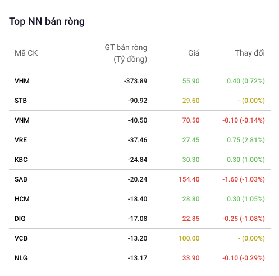This screenshot has height=276, width=279.
Task: Open the NLG stock symbol
Action: point(21,258)
